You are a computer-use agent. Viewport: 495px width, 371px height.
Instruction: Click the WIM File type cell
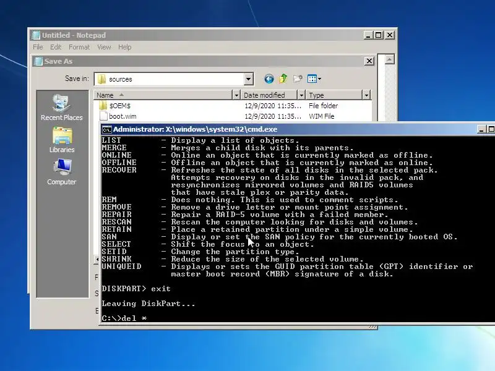pos(321,116)
